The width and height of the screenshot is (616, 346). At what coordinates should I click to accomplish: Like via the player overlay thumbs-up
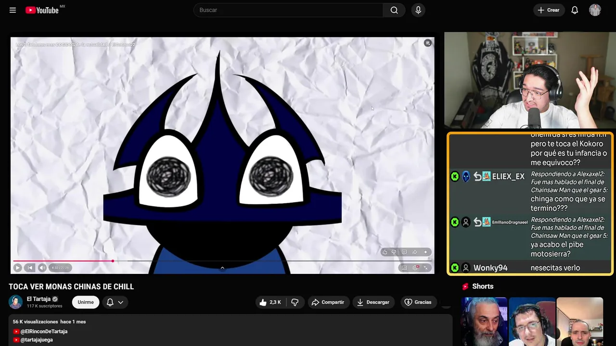(385, 252)
